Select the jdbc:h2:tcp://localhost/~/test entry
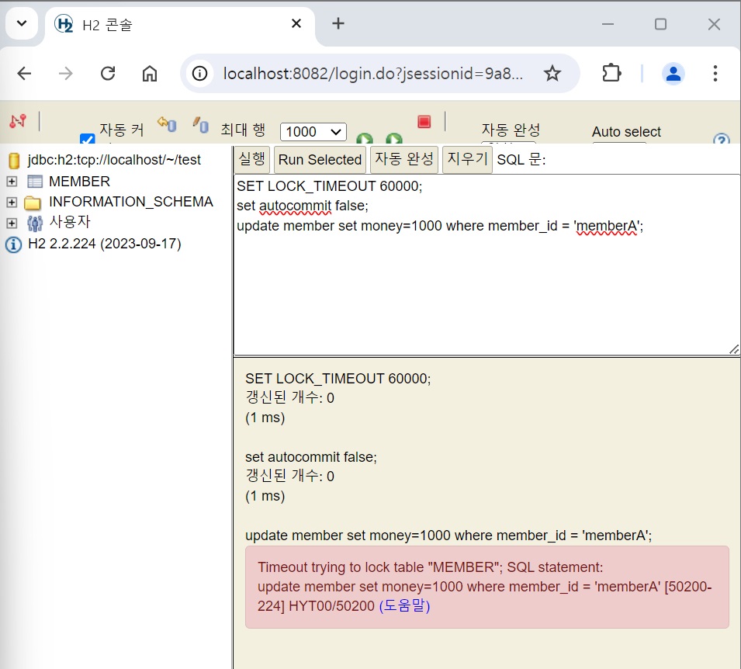 (114, 160)
